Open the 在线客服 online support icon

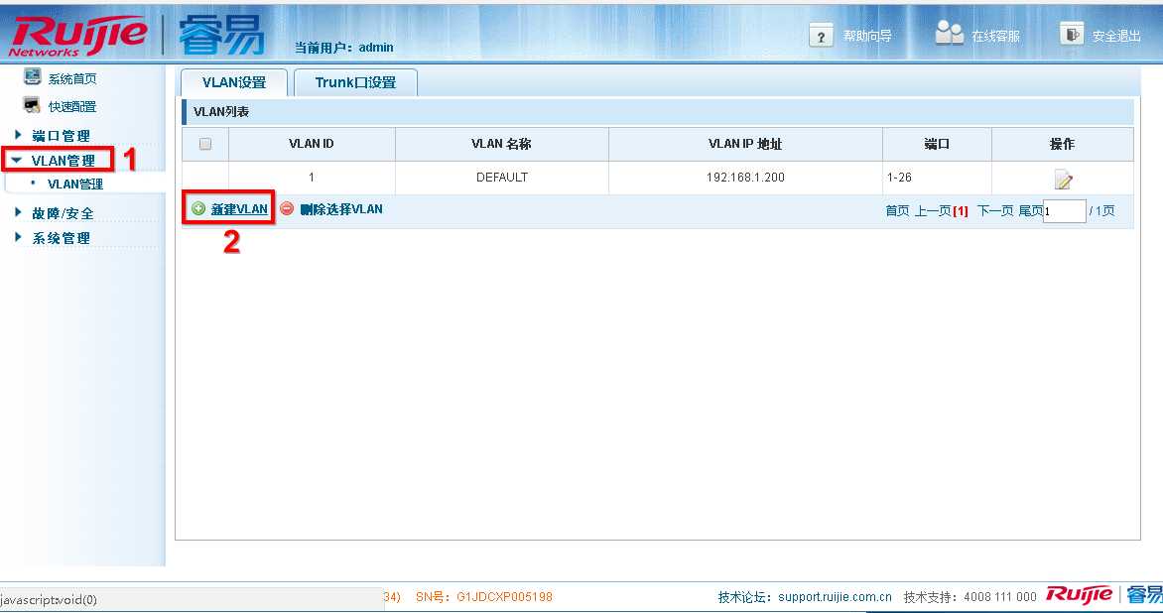[949, 33]
